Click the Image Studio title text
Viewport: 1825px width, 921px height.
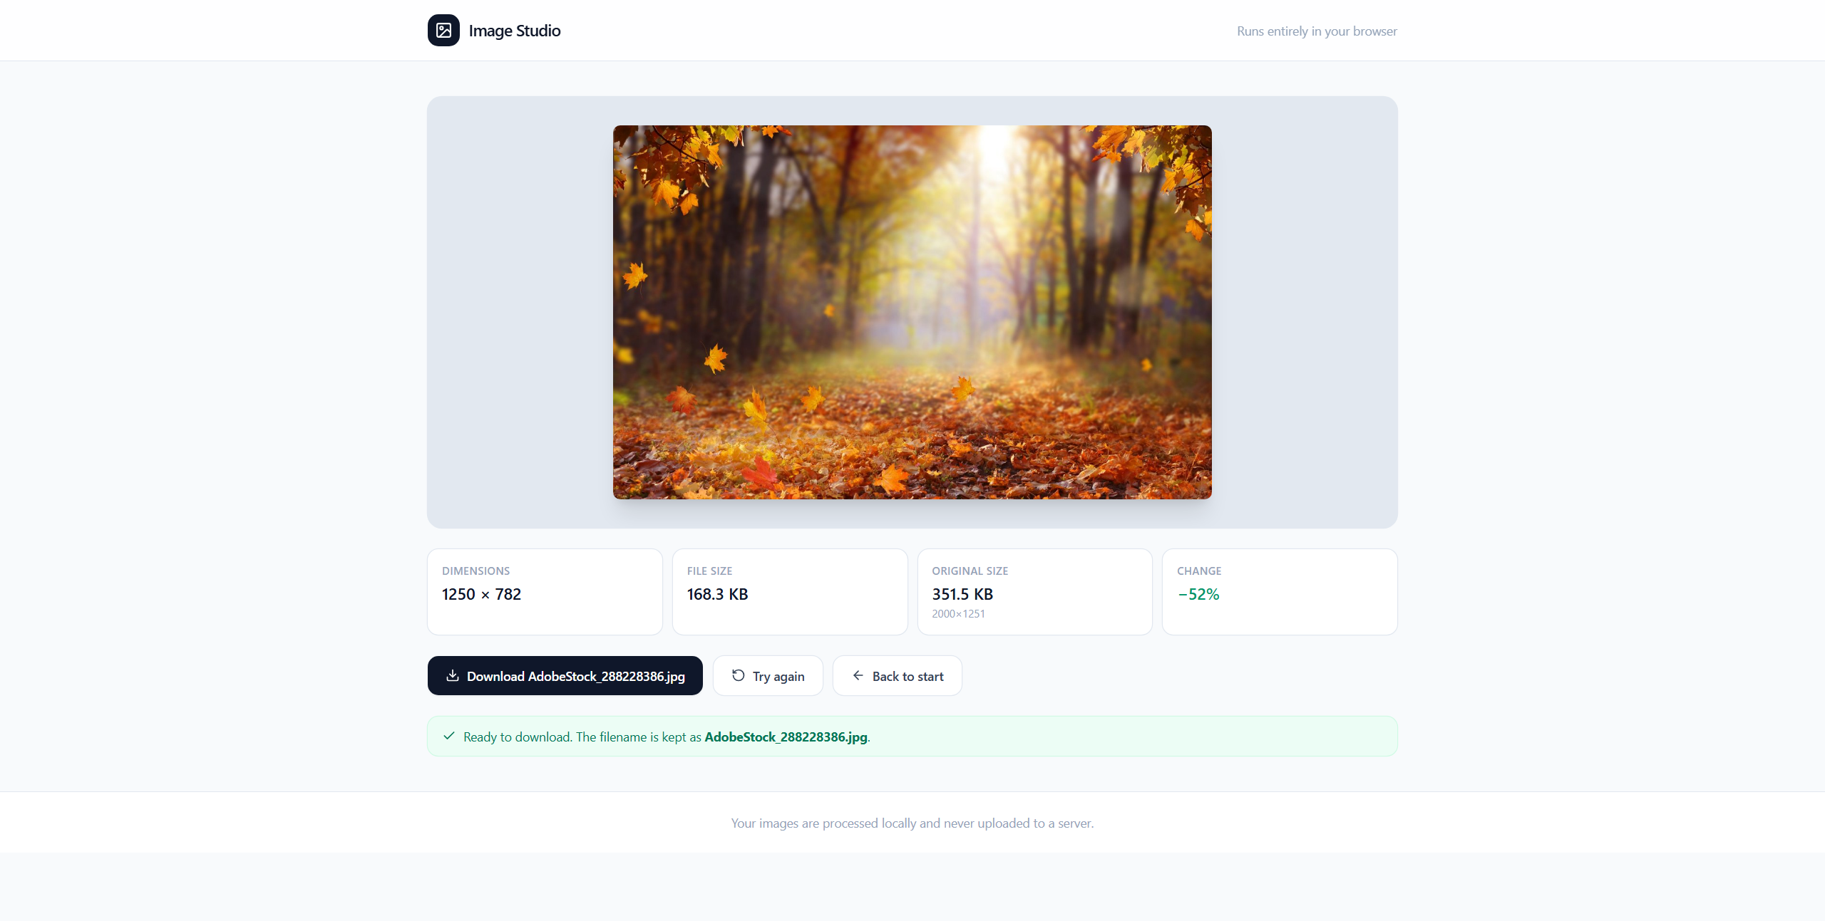514,31
